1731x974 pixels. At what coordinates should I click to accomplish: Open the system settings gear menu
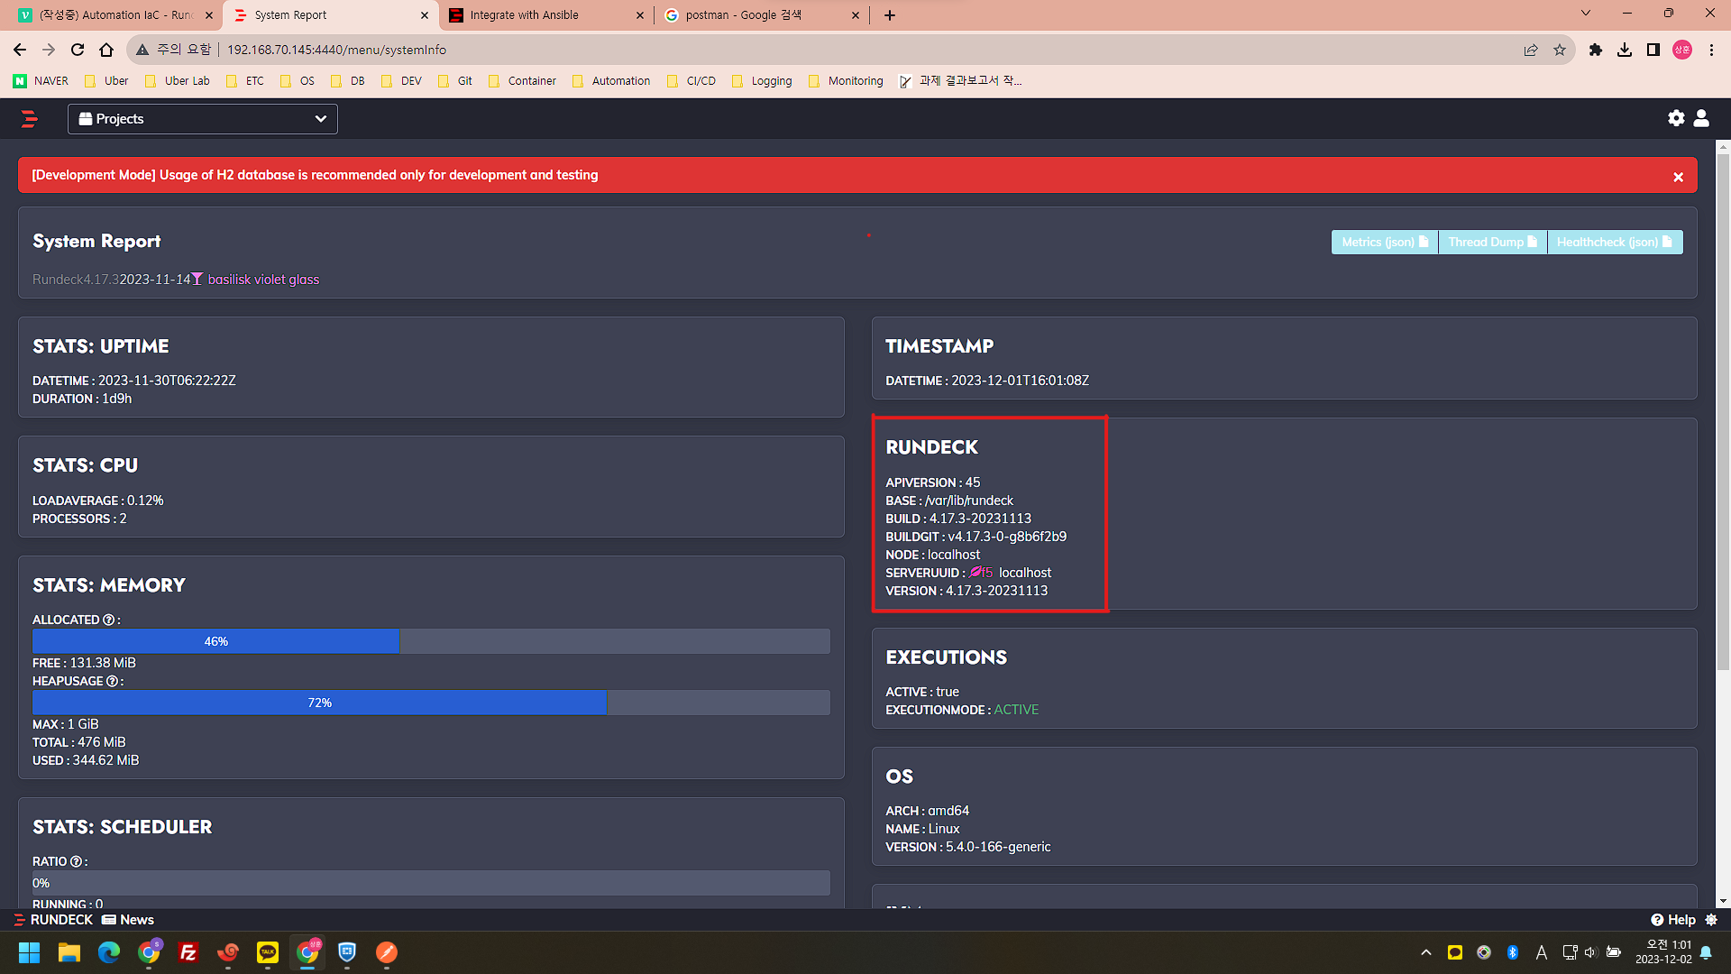pyautogui.click(x=1676, y=118)
